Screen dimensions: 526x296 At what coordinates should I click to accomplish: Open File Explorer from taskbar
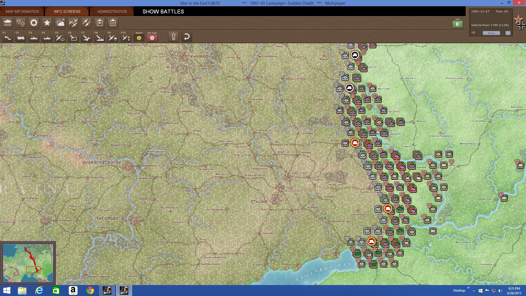(x=22, y=291)
